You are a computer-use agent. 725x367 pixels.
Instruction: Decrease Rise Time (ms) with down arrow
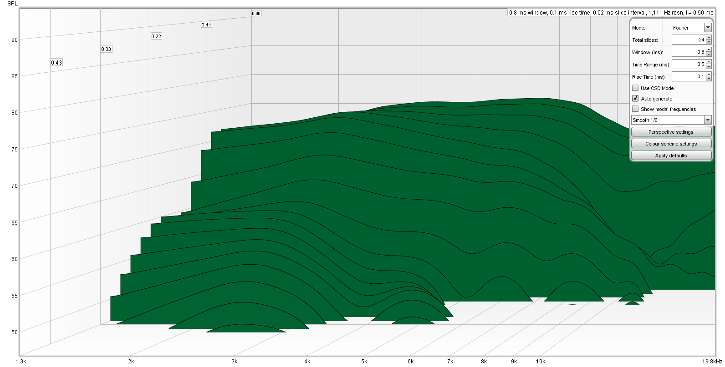click(709, 79)
